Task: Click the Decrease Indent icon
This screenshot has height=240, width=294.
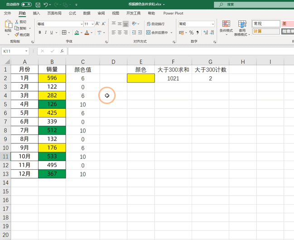Action: (x=134, y=32)
